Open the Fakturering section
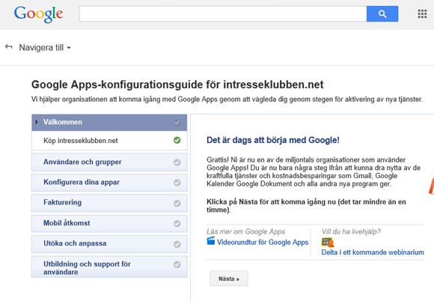The width and height of the screenshot is (434, 301). (x=109, y=203)
